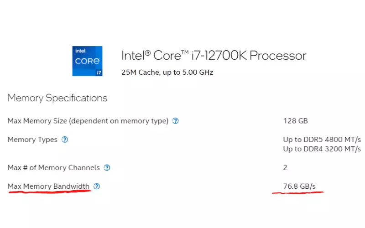Click the question mark next to Memory Types
The height and width of the screenshot is (228, 365).
coord(65,140)
